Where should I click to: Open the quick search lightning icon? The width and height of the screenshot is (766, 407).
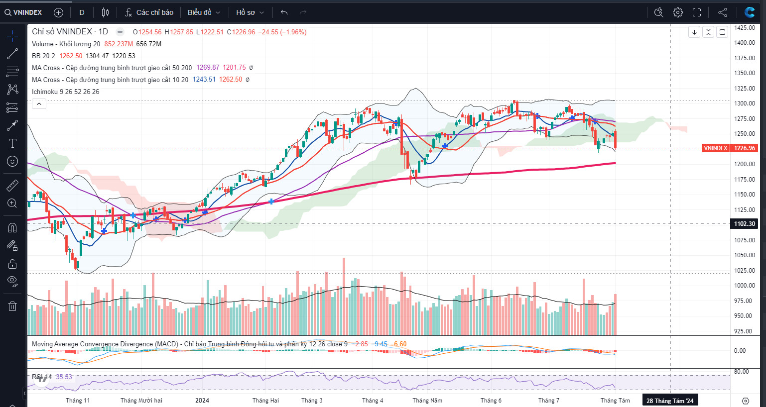658,12
